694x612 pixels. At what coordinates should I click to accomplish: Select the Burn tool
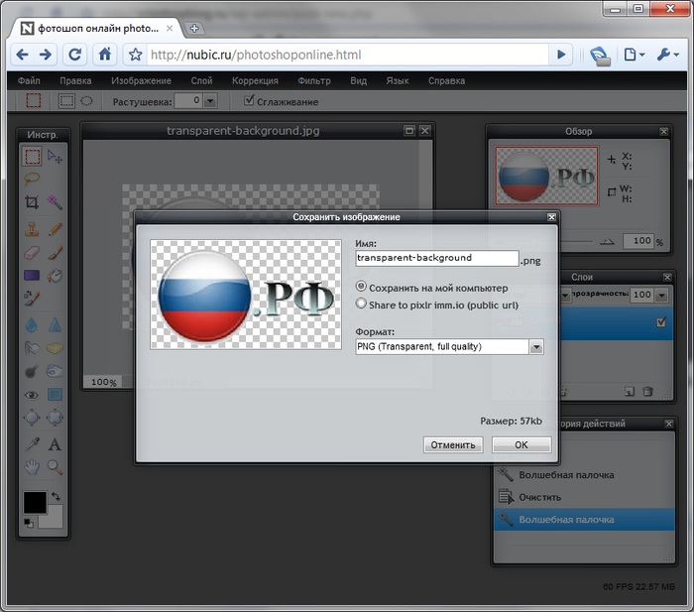[x=55, y=371]
